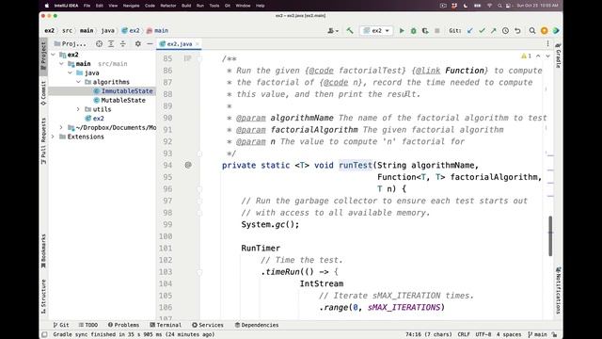Jump to the previous highlighted problem using the up arrow
The image size is (602, 339).
[538, 56]
